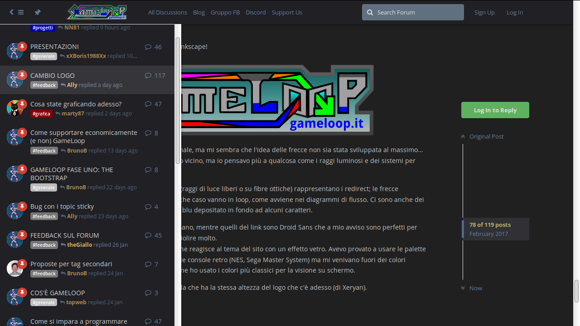Focus the Search Forum field
580x326 pixels.
(x=413, y=12)
